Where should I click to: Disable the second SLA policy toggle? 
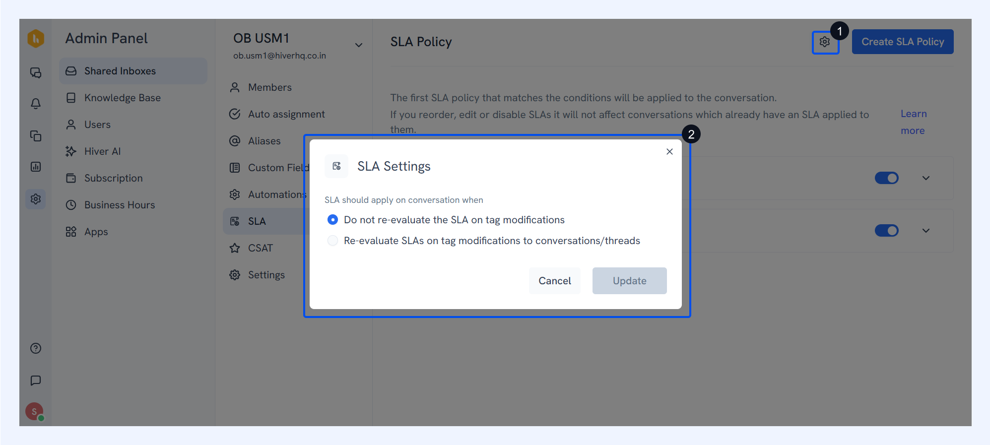(887, 231)
